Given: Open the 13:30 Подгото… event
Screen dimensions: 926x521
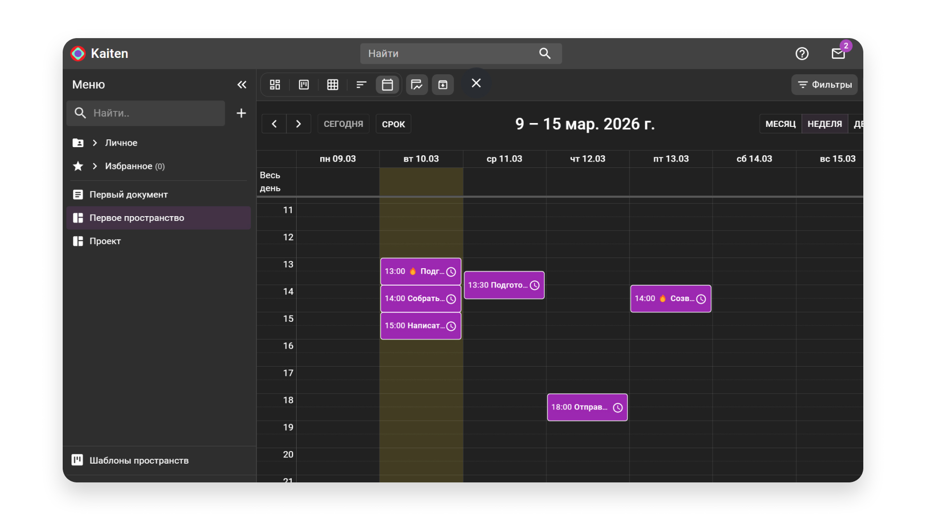Looking at the screenshot, I should pos(504,285).
